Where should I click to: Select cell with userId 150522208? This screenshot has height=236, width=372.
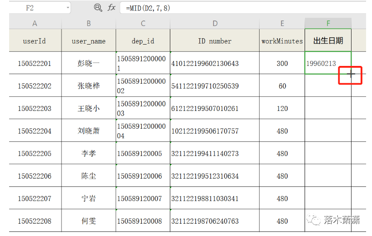click(x=35, y=221)
